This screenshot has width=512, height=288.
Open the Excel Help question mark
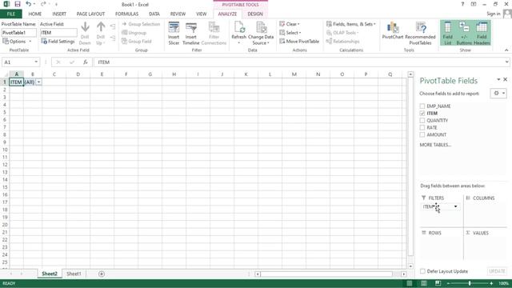click(x=462, y=4)
